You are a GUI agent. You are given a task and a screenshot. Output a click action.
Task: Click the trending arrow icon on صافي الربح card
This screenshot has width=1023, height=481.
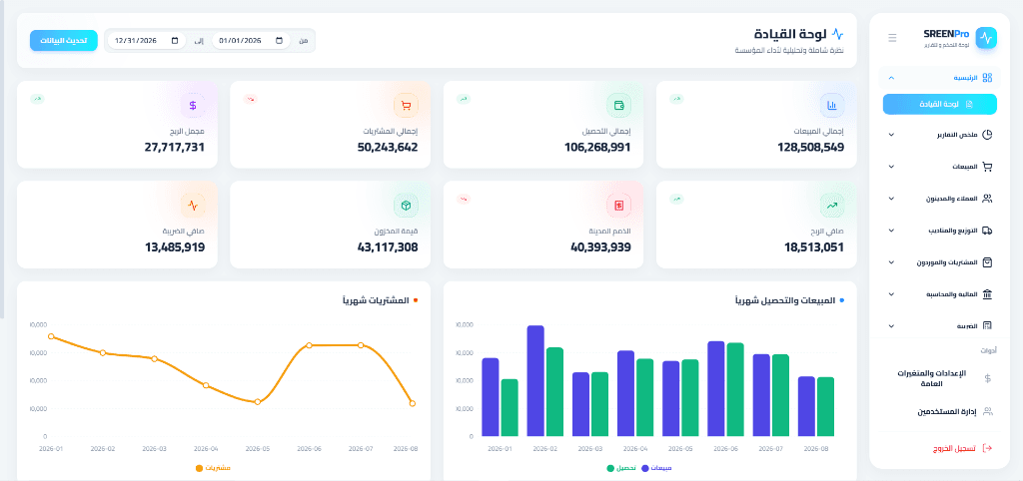(x=832, y=206)
